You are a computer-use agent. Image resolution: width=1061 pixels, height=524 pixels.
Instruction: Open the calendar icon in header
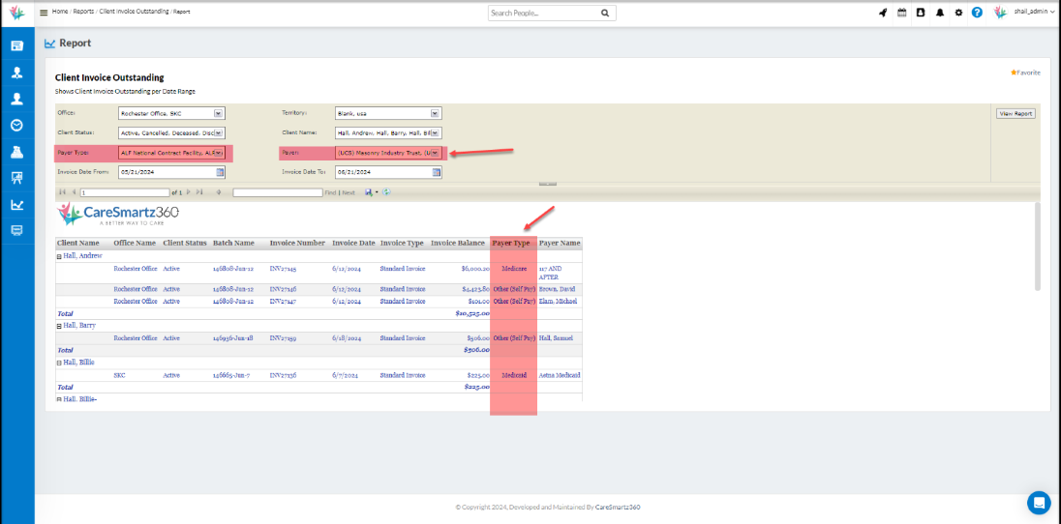901,13
